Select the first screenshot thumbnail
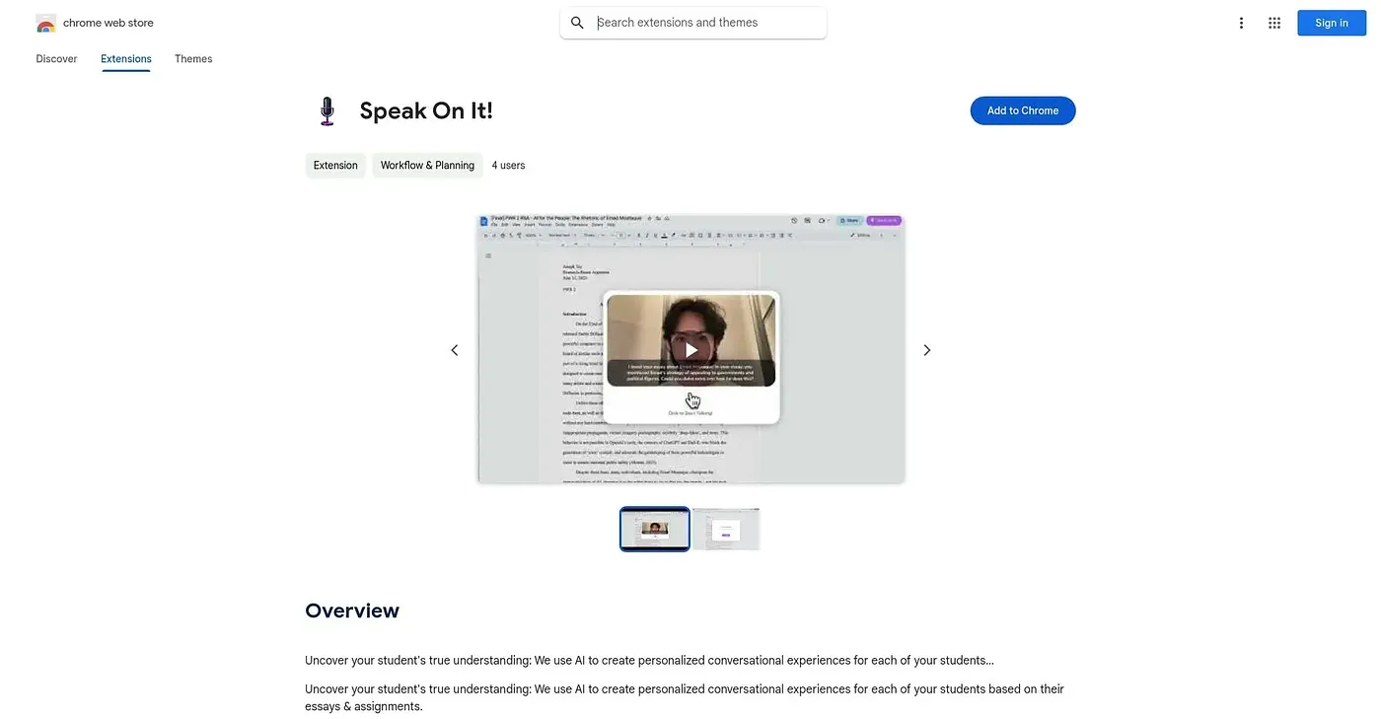Viewport: 1381px width, 719px height. click(655, 529)
